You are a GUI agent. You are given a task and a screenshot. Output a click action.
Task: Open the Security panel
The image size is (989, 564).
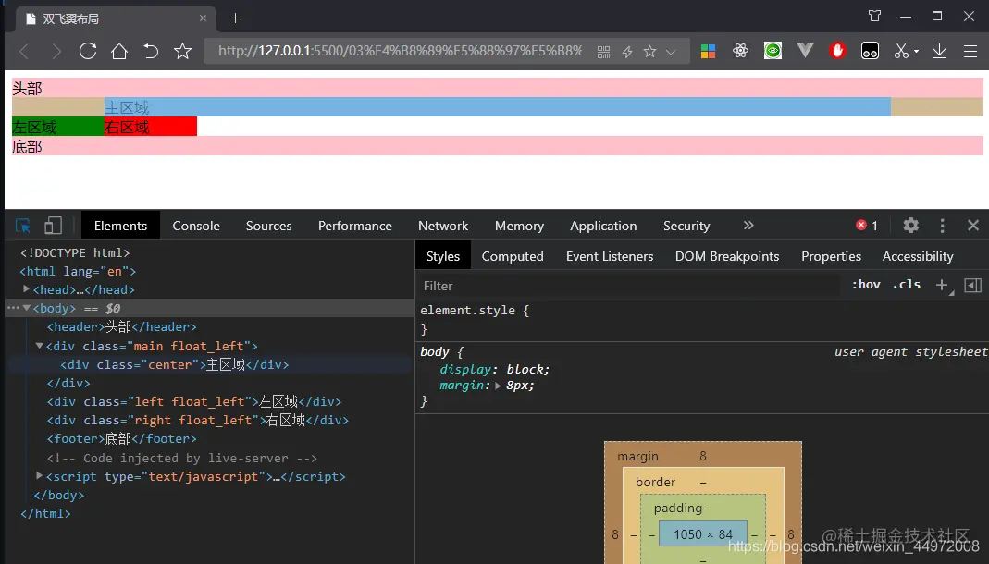686,226
